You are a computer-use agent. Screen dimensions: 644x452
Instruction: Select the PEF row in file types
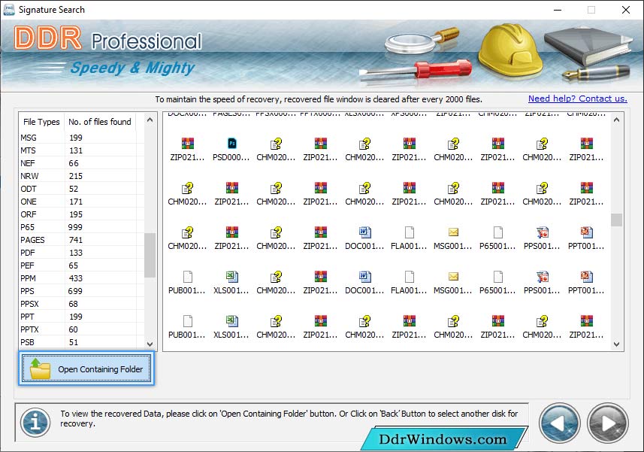[x=81, y=265]
